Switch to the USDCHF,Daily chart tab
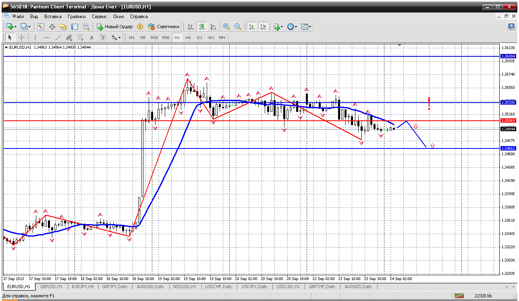Viewport: 519px width, 301px height. [219, 287]
